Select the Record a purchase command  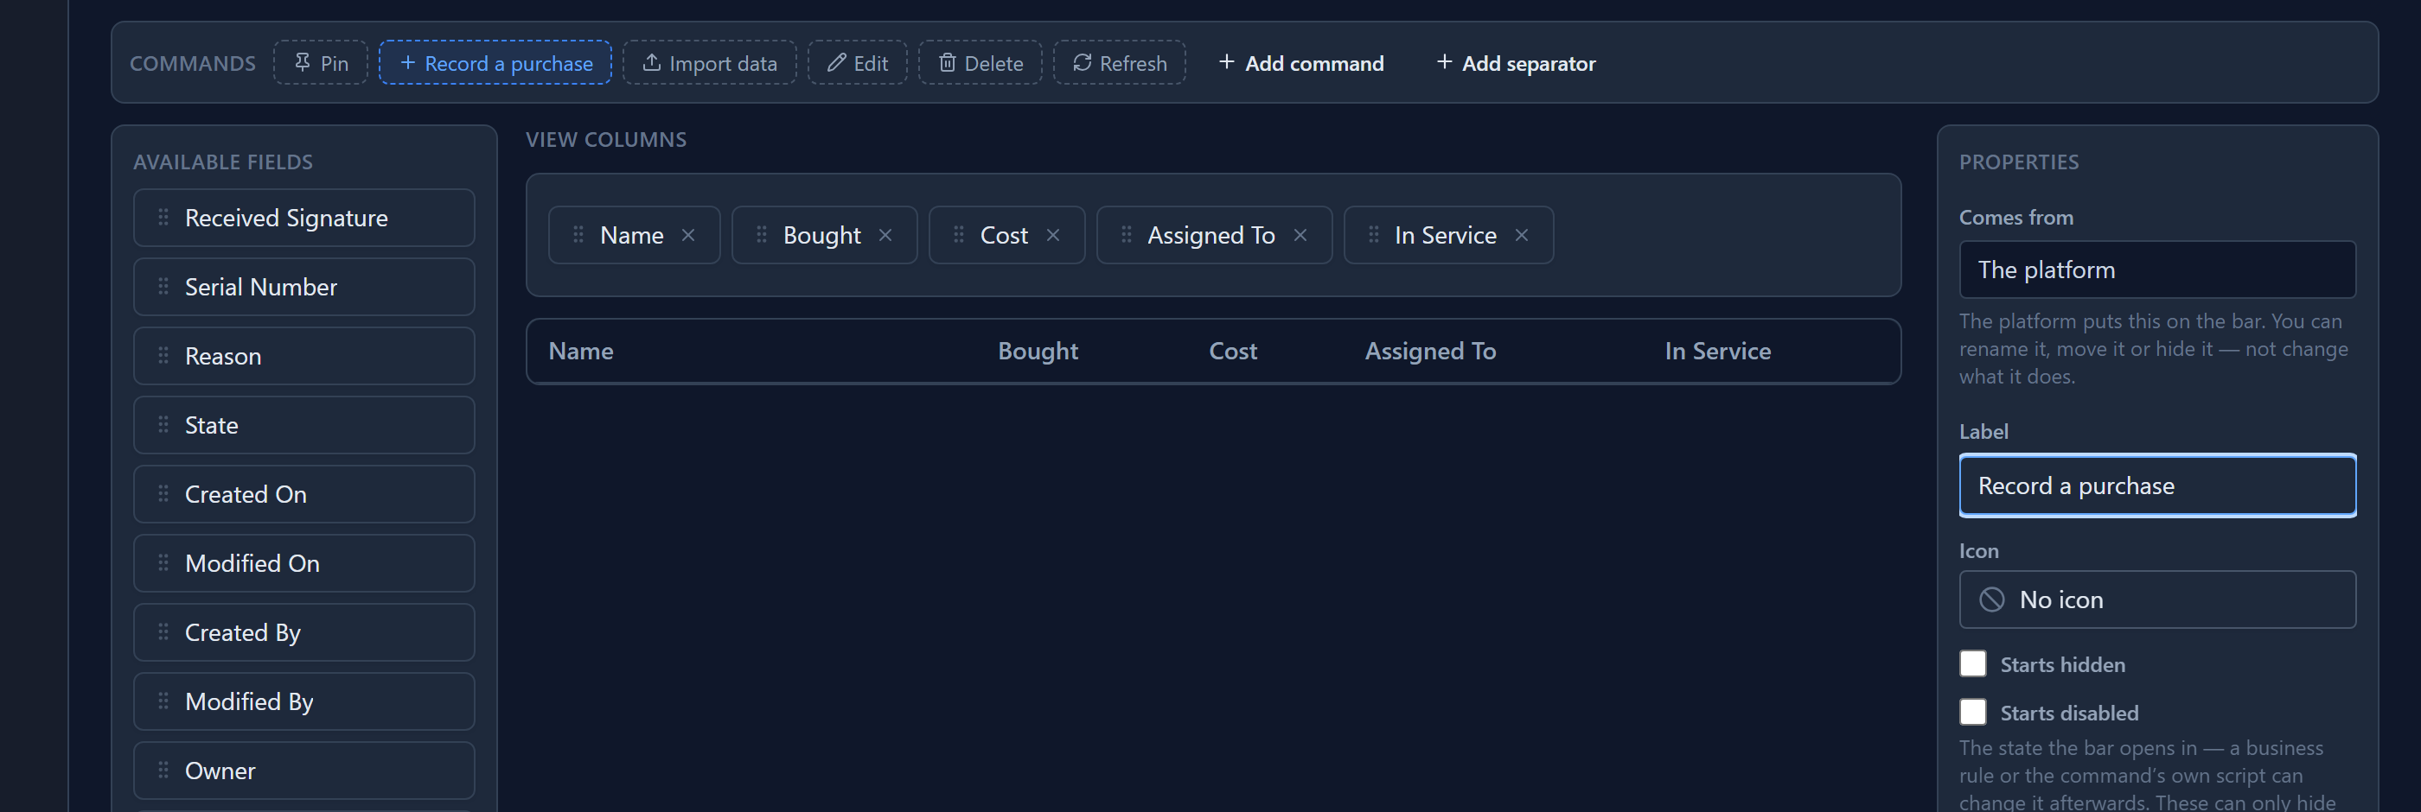pos(495,63)
